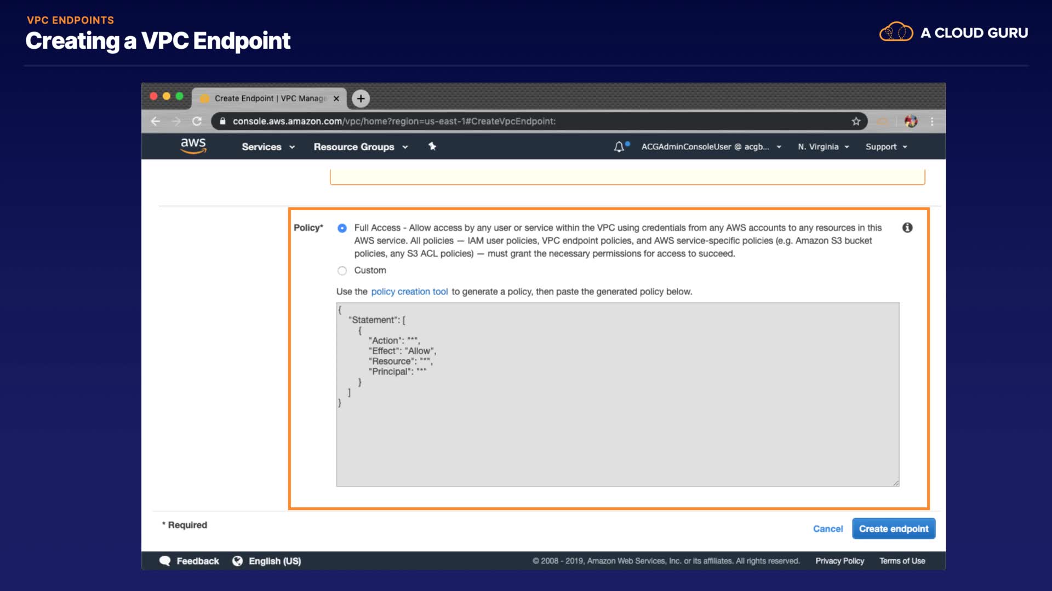
Task: Reload the page in browser
Action: coord(197,121)
